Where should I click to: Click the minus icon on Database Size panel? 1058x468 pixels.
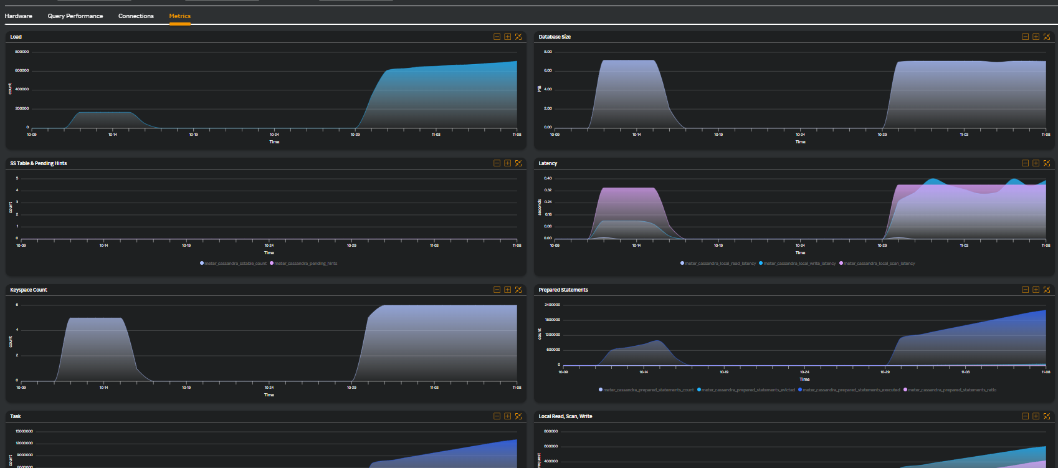(x=1025, y=37)
